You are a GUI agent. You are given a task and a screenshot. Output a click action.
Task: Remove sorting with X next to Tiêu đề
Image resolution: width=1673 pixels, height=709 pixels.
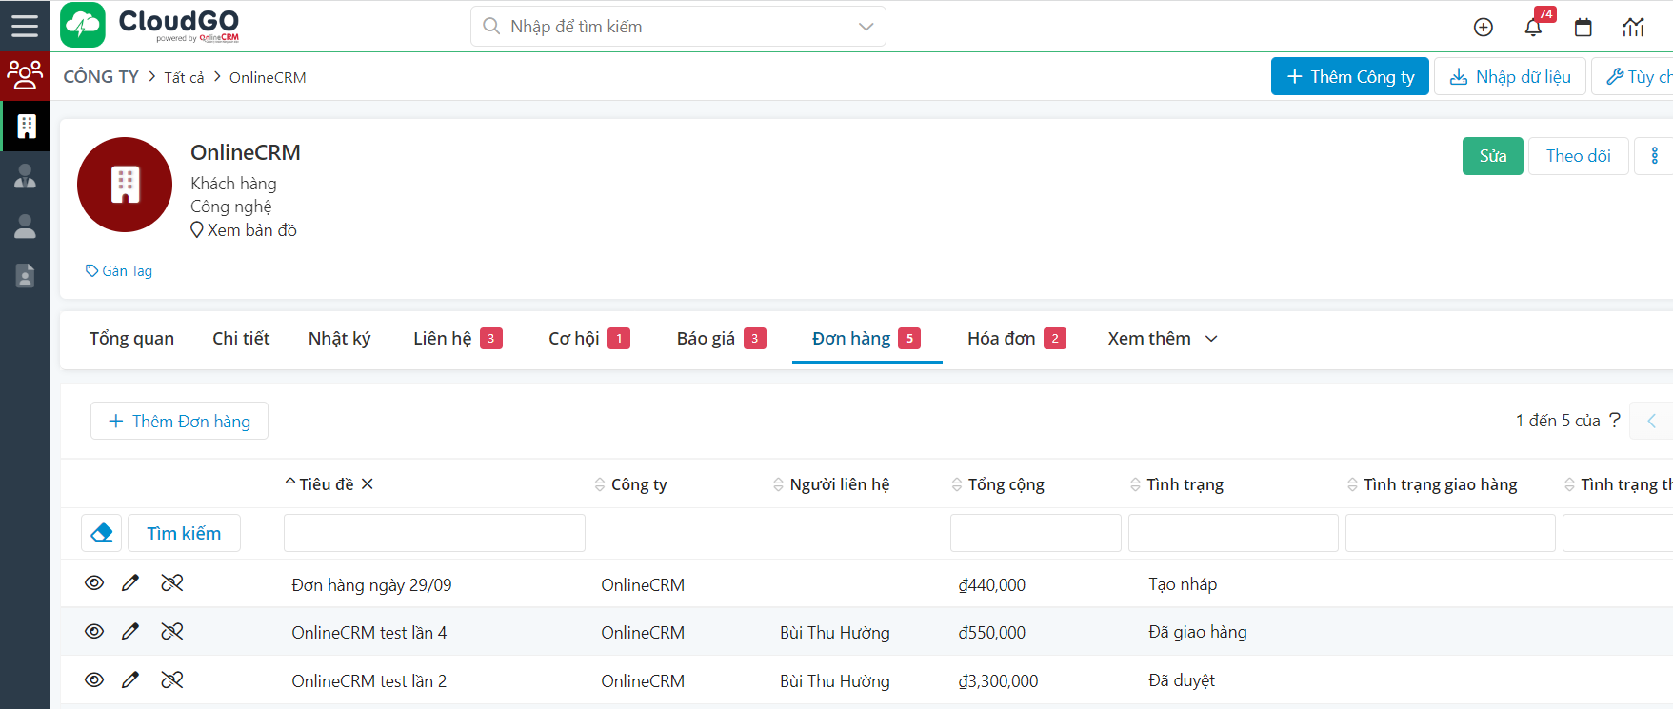368,484
